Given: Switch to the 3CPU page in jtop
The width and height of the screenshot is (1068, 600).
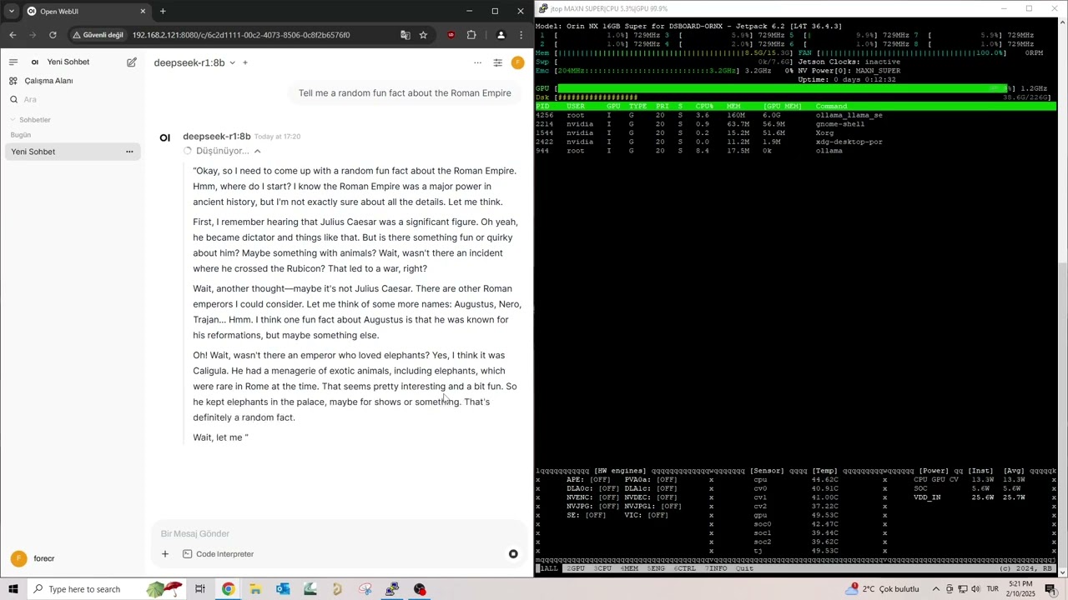Looking at the screenshot, I should click(x=603, y=568).
